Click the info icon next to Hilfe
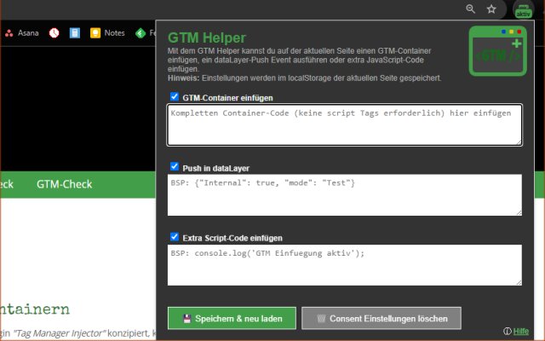The width and height of the screenshot is (545, 341). tap(508, 331)
